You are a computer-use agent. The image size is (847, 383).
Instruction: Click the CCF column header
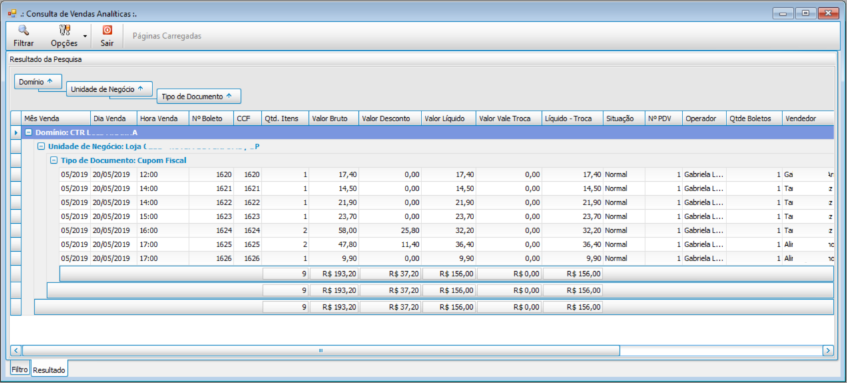(247, 119)
